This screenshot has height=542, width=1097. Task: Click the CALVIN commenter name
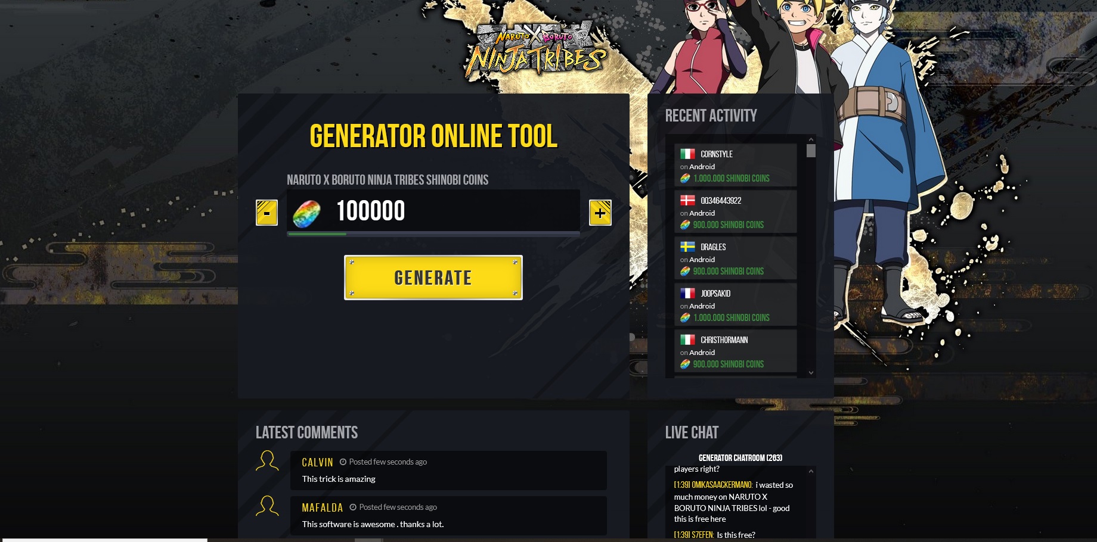(317, 462)
